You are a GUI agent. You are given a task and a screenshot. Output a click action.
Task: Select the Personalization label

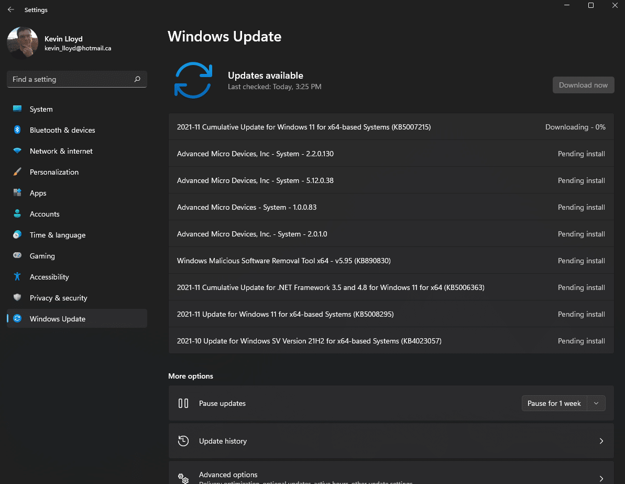tap(54, 172)
